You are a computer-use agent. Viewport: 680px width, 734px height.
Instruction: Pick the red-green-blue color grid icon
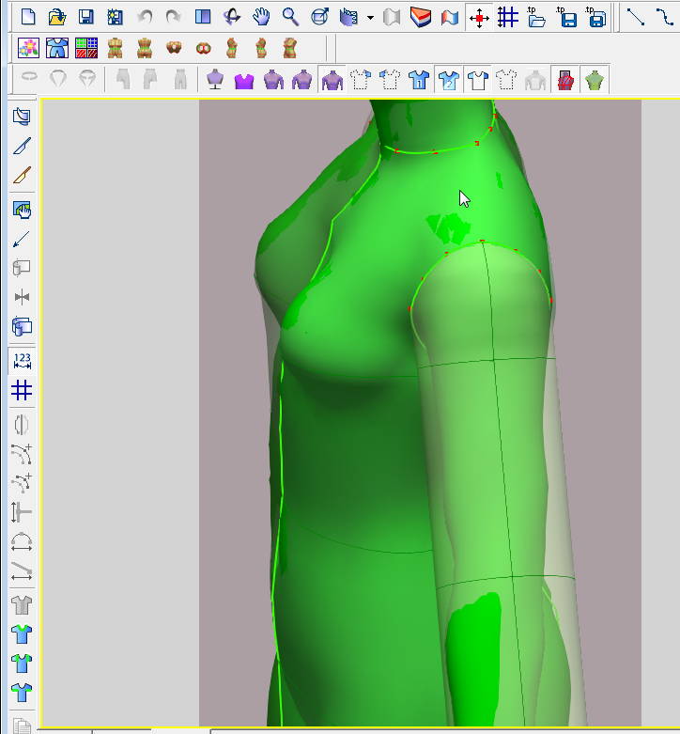tap(86, 48)
